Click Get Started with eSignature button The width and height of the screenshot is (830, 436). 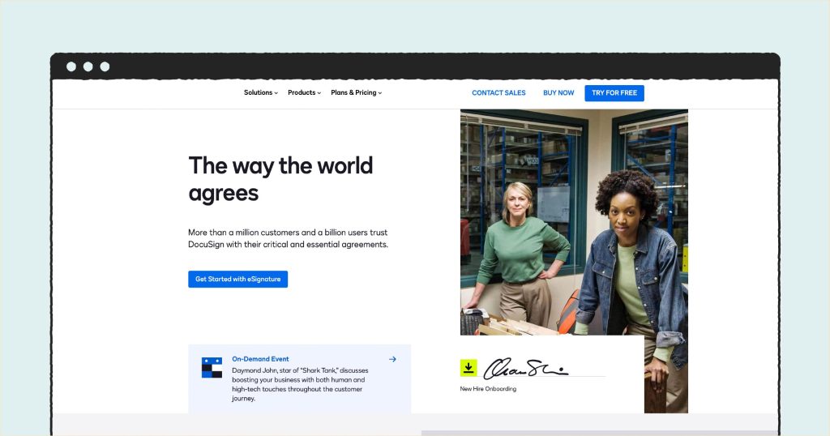237,279
